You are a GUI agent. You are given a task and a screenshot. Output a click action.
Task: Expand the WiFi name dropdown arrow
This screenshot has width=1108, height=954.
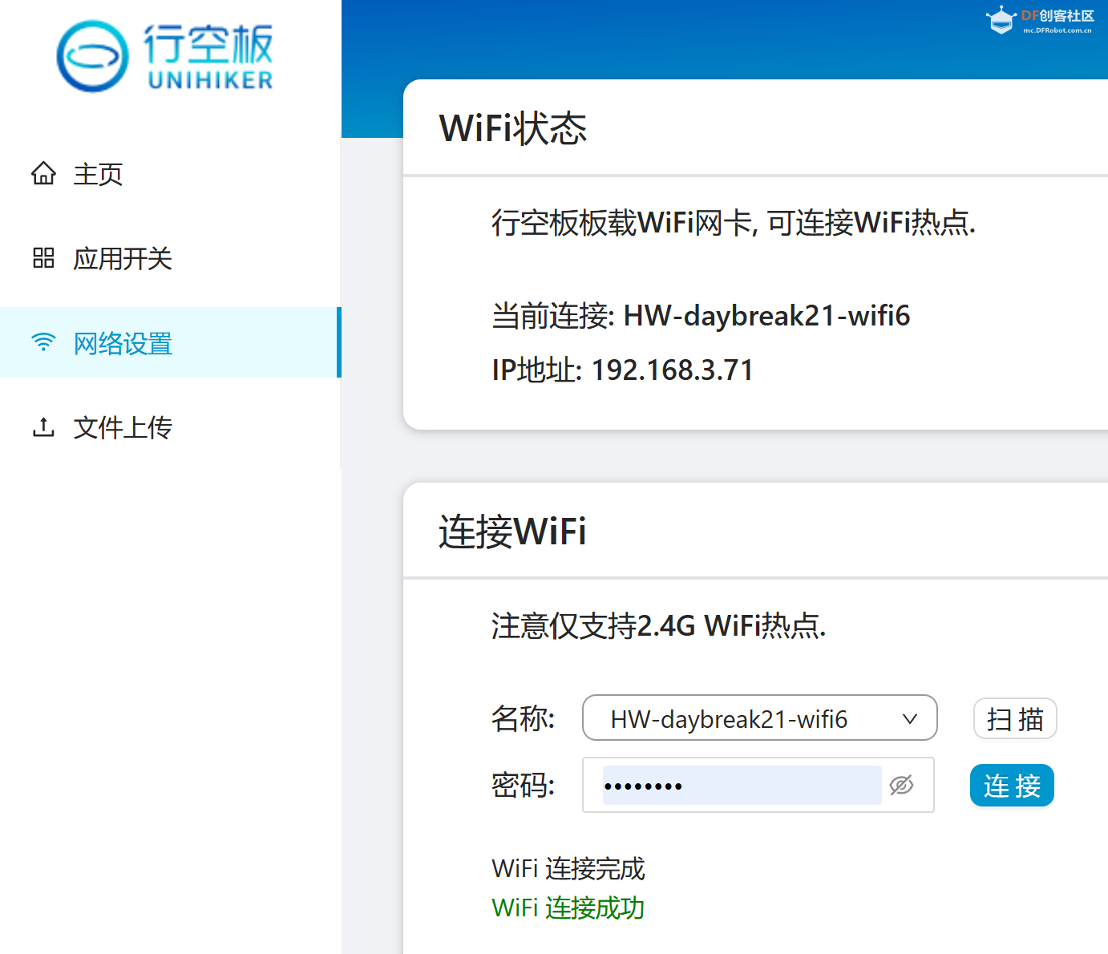[910, 719]
